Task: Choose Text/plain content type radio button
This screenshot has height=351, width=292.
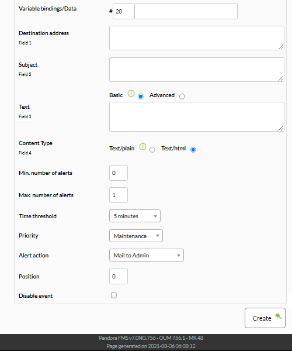Action: click(x=152, y=150)
